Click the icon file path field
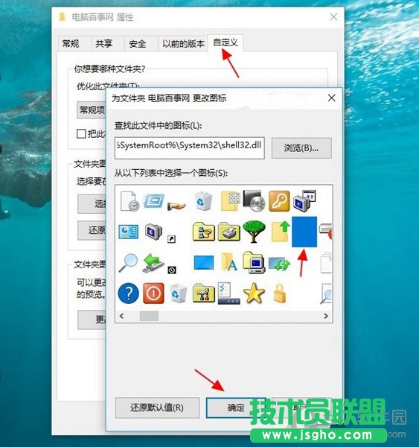 tap(190, 148)
